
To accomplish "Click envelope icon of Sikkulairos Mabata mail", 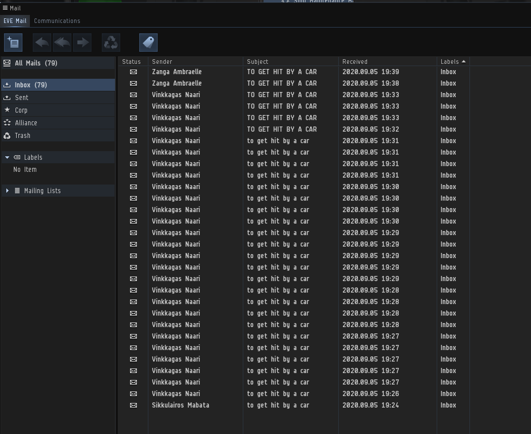I will click(133, 405).
